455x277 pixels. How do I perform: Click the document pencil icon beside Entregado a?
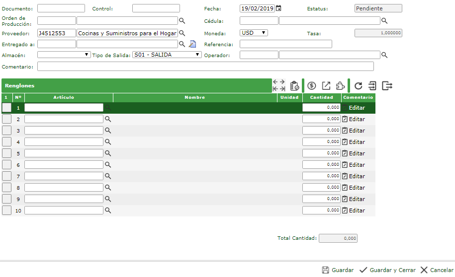coord(192,44)
